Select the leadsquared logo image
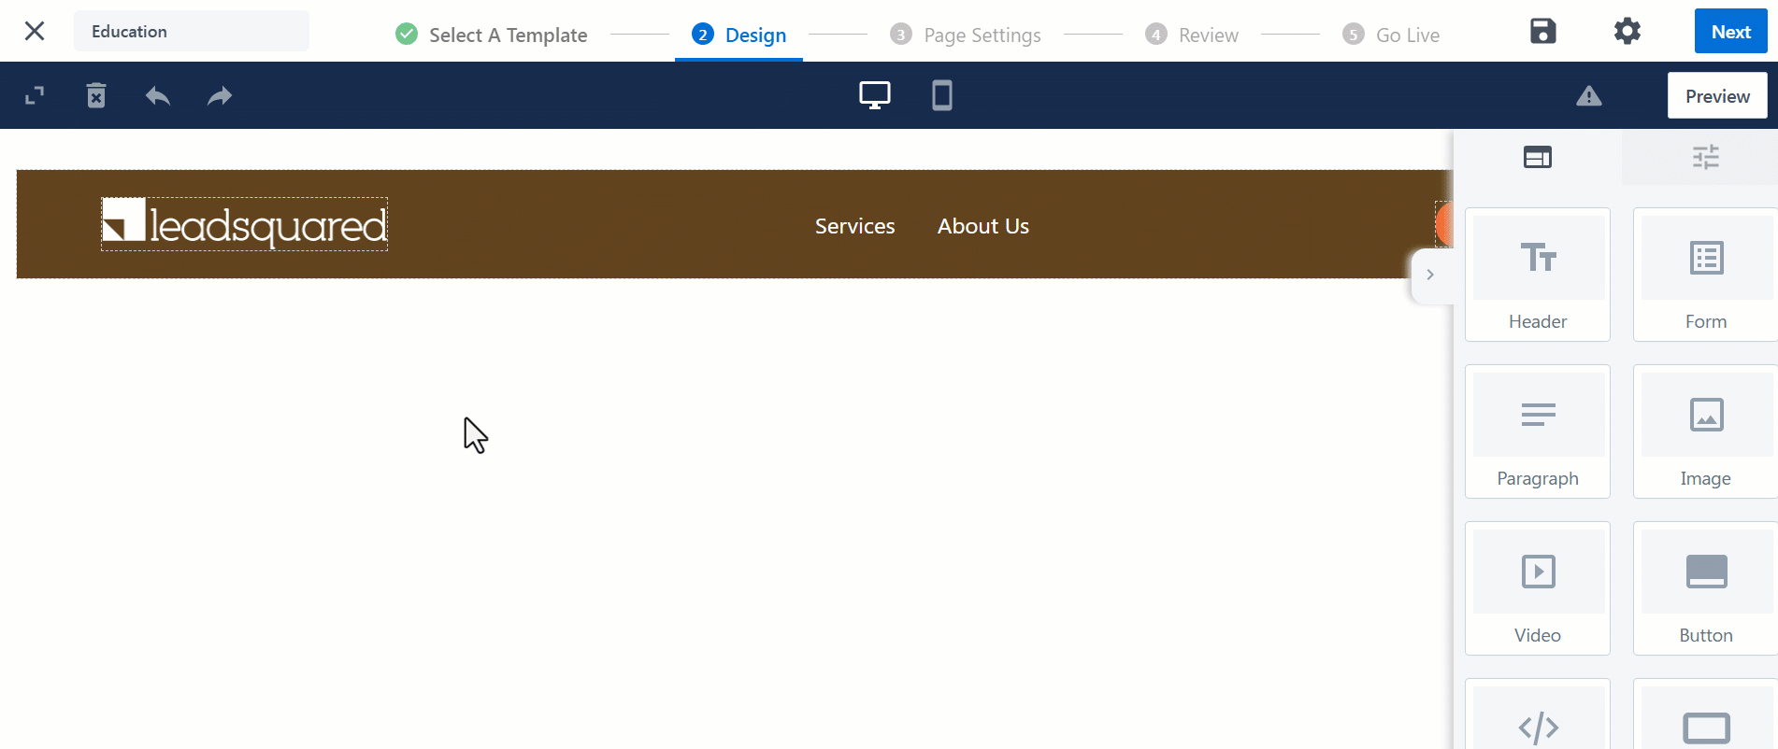Viewport: 1778px width, 749px height. point(244,224)
